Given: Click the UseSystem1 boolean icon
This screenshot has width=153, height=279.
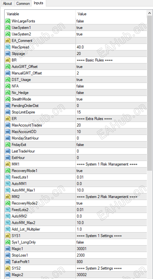Looking at the screenshot, I should [8, 28].
